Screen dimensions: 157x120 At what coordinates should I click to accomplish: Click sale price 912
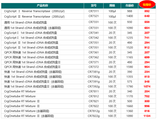(x=147, y=47)
